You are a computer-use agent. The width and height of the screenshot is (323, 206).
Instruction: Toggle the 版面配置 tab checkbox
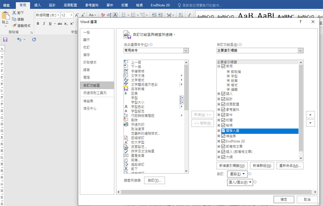(x=223, y=104)
